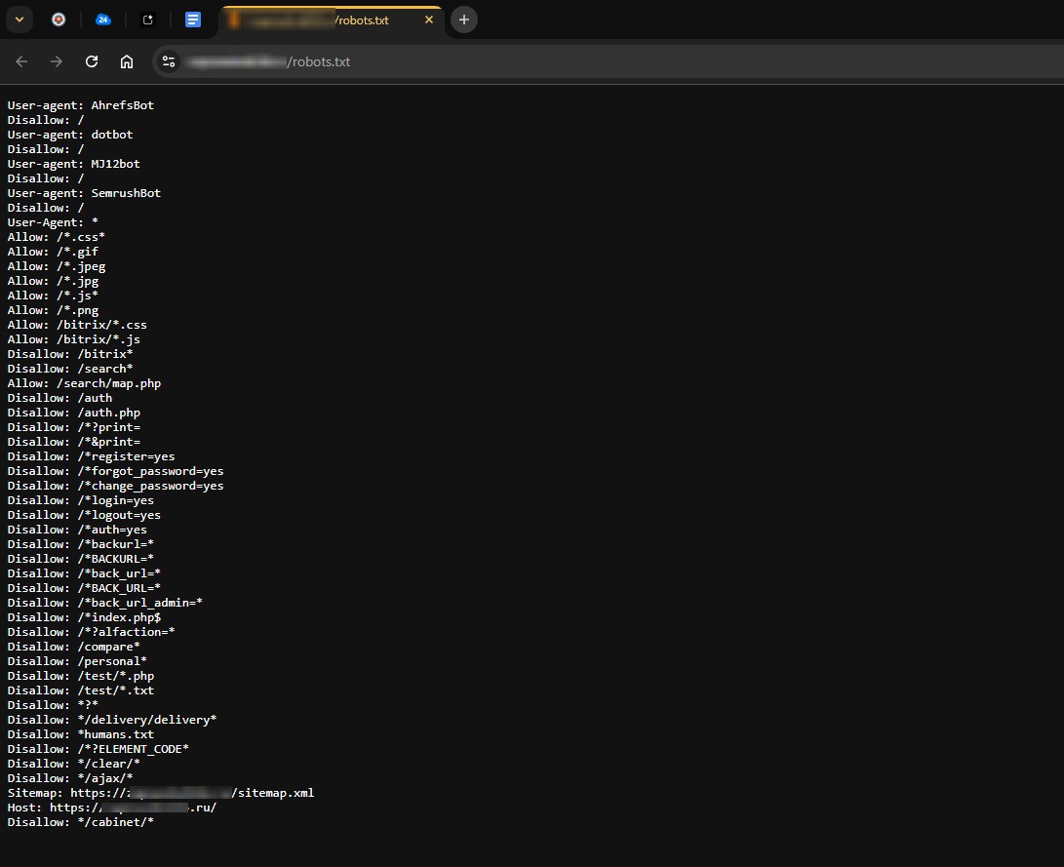Click the line 'Disallow: */ajax/*'
The height and width of the screenshot is (867, 1064).
(70, 778)
